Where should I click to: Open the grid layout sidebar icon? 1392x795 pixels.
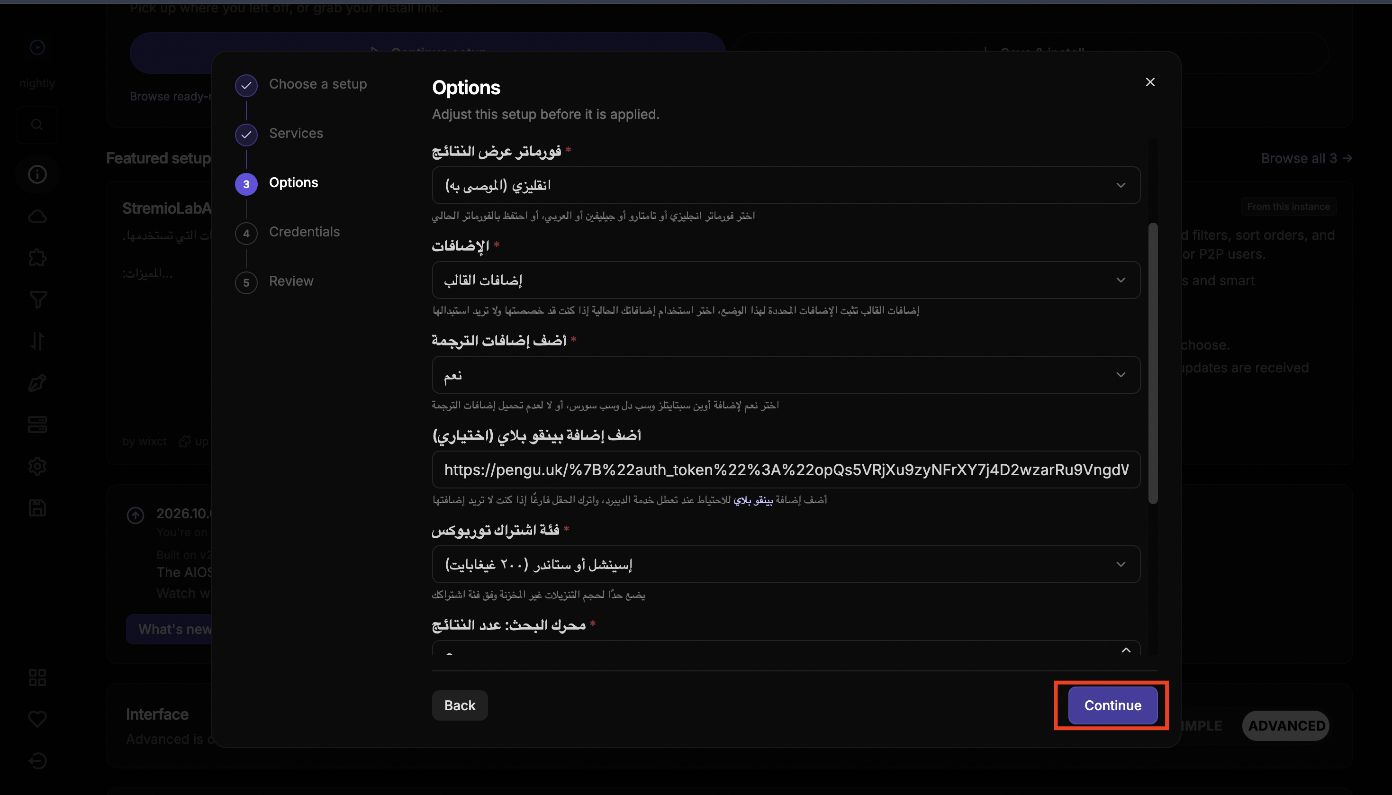tap(37, 677)
